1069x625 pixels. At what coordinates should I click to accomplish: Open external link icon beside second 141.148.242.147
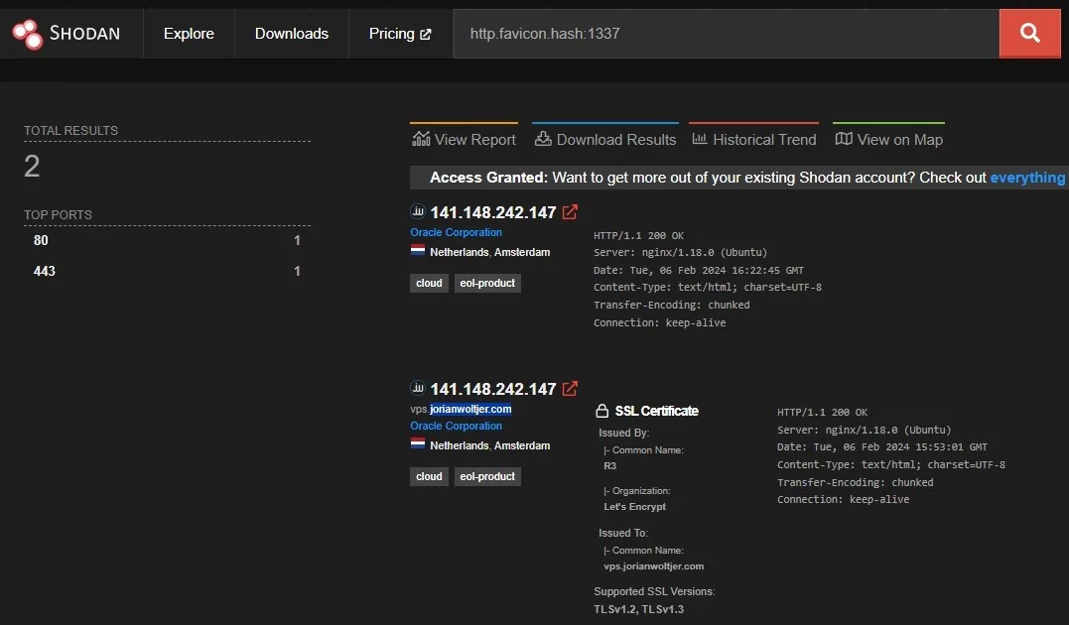[x=570, y=389]
